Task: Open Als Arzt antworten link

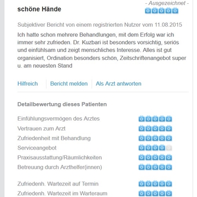Action: (119, 83)
